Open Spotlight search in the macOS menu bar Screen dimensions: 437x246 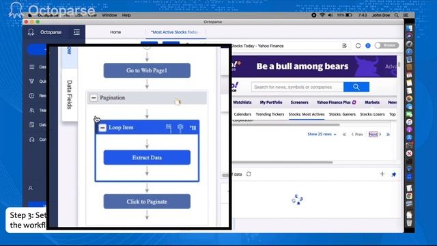pos(396,15)
